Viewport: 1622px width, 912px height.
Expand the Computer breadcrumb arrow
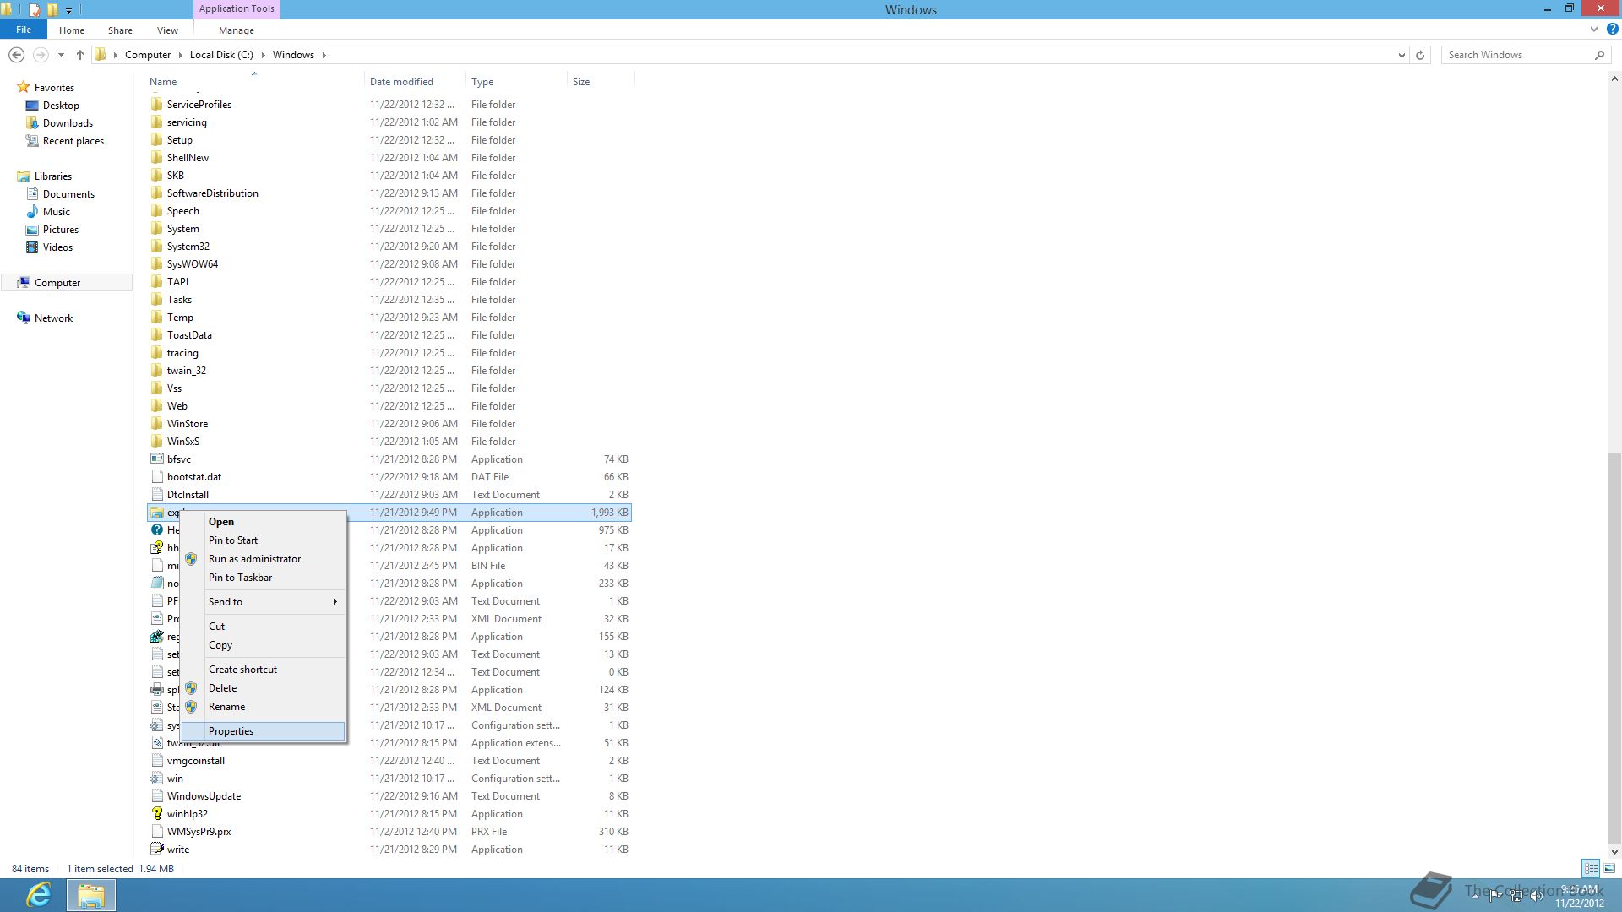point(179,55)
